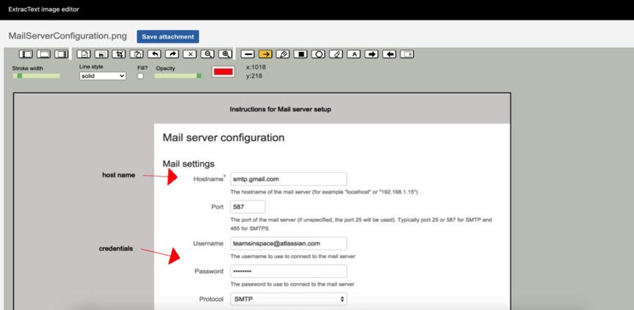The height and width of the screenshot is (310, 634).
Task: Zoom in on the image
Action: click(x=225, y=54)
